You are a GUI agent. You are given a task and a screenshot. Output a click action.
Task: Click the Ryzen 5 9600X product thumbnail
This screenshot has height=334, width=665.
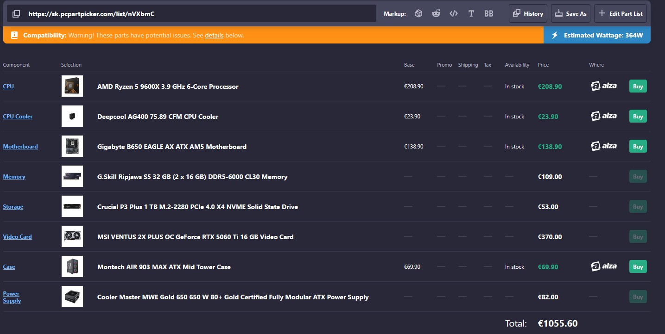pyautogui.click(x=72, y=86)
